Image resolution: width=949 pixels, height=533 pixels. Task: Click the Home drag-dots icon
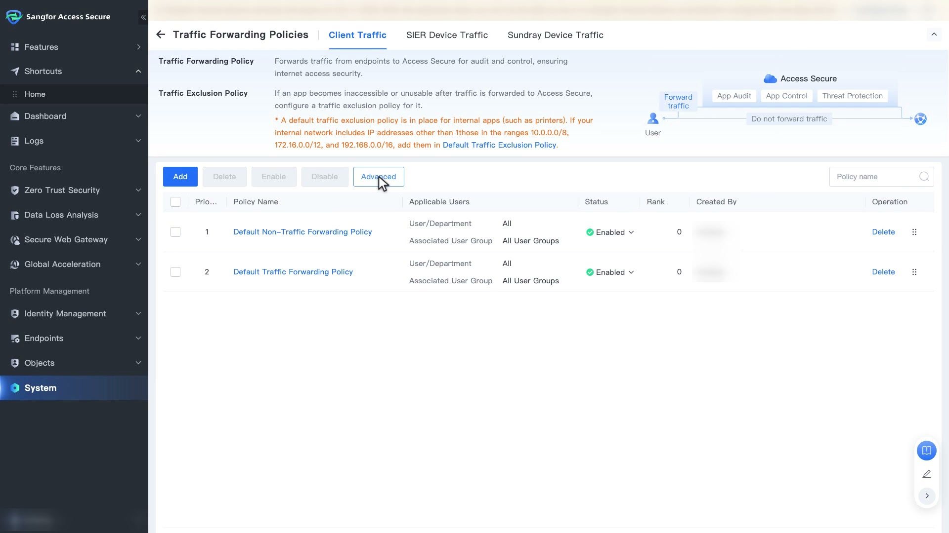(x=15, y=94)
